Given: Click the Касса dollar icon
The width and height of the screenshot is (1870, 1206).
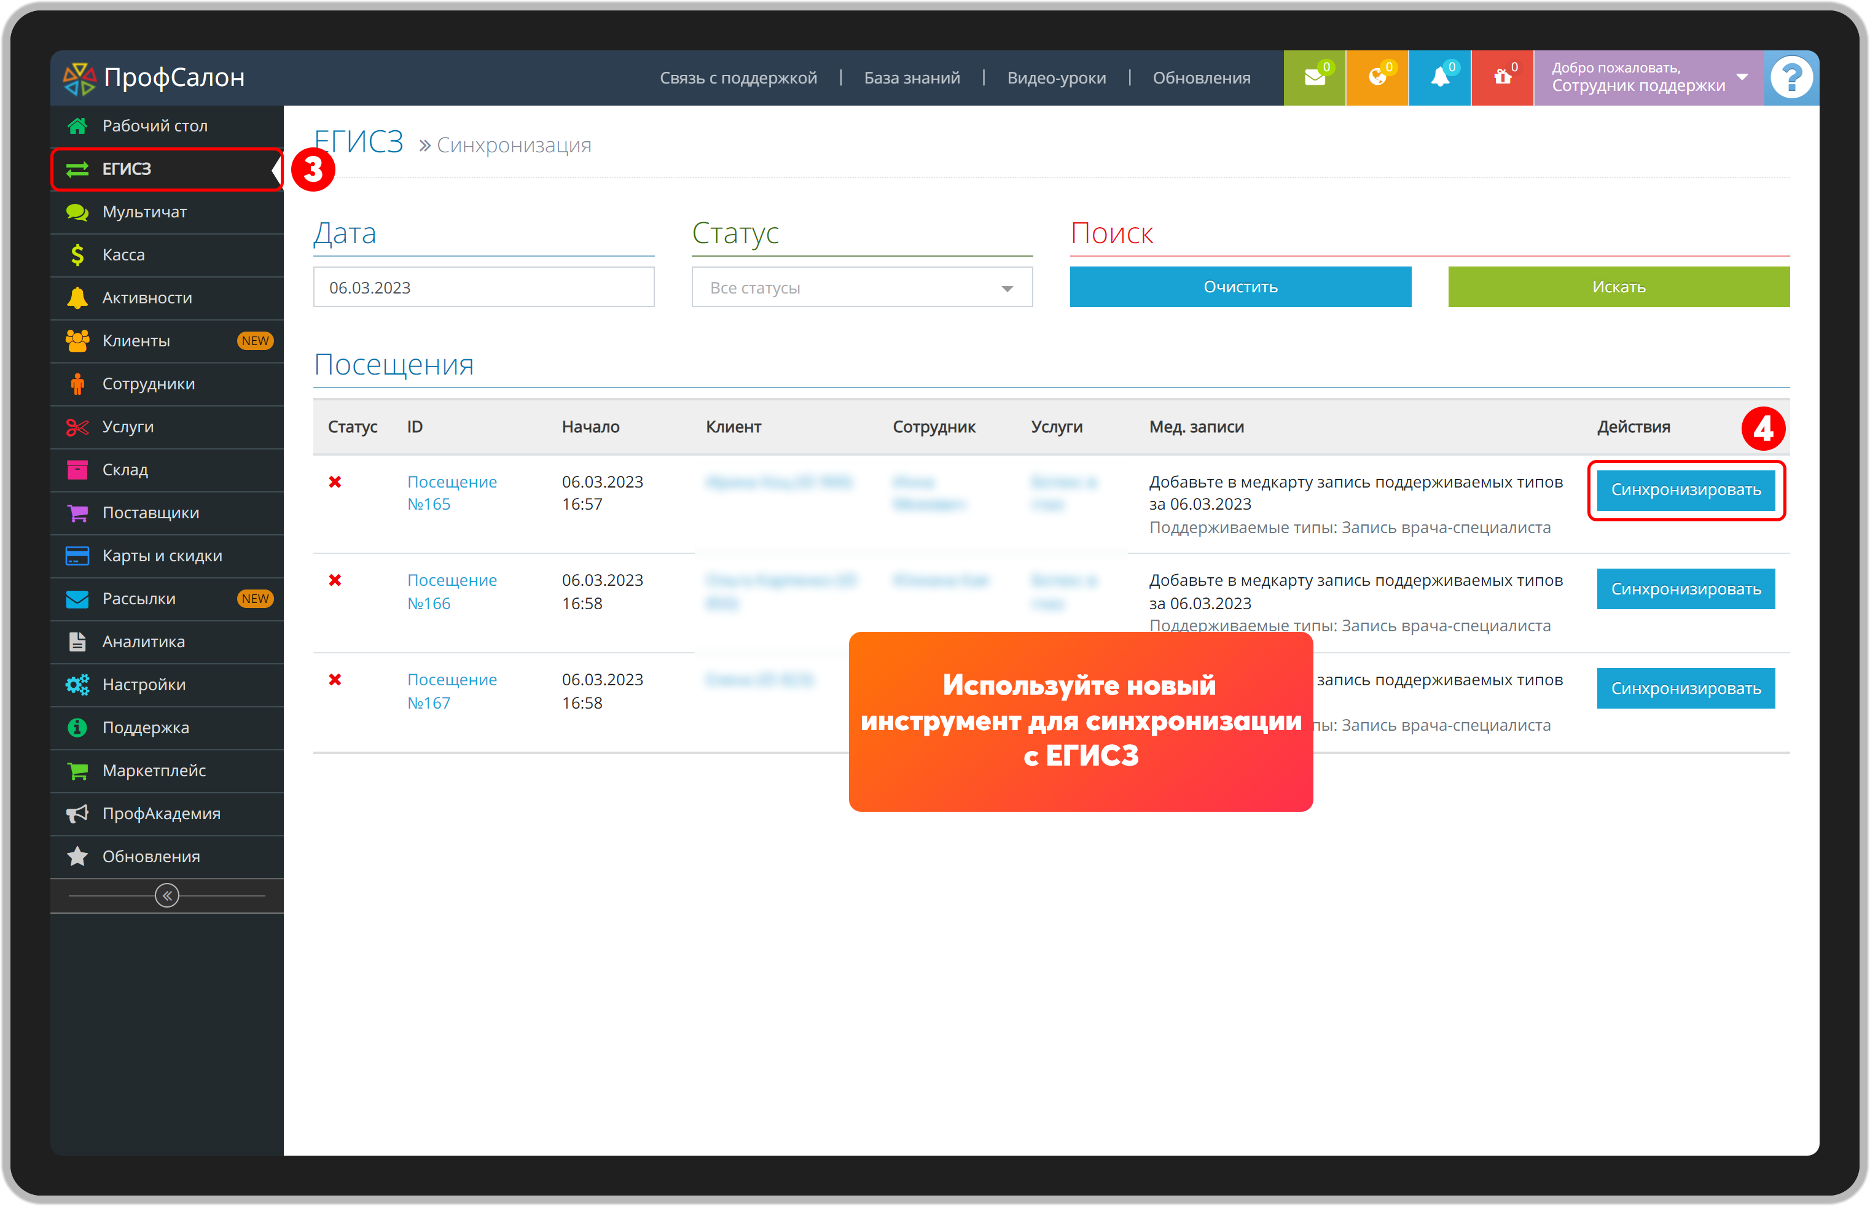Looking at the screenshot, I should click(77, 254).
